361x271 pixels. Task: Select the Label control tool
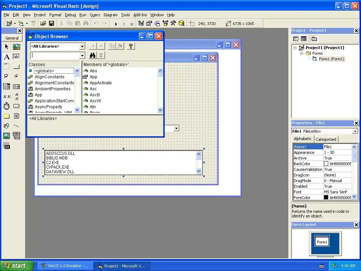click(x=7, y=57)
